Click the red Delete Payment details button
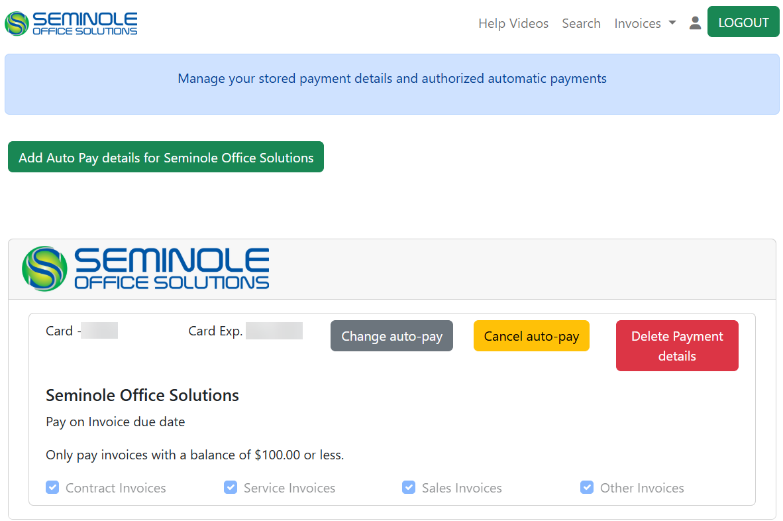783x521 pixels. pos(676,346)
